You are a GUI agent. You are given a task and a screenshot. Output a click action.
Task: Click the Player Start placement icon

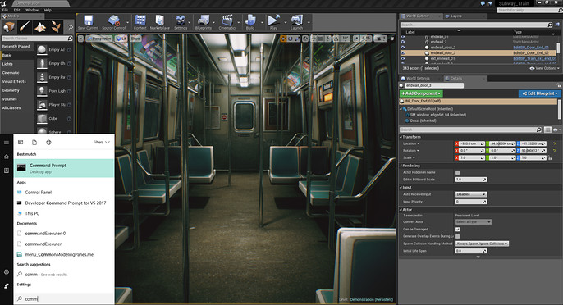(x=42, y=105)
